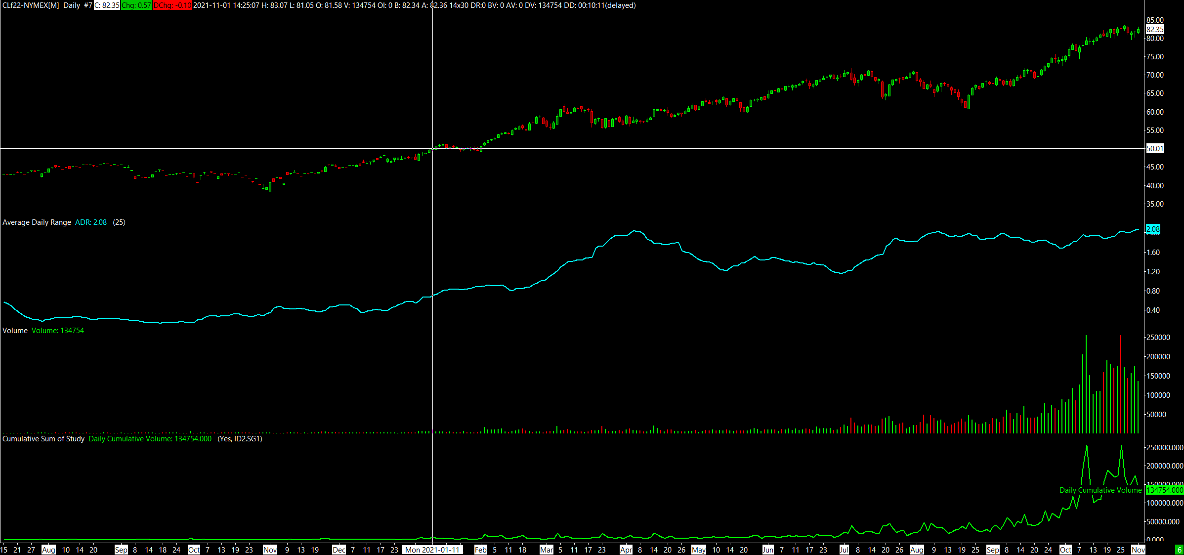The height and width of the screenshot is (555, 1184).
Task: Click the 50.01 crosshair price label
Action: (x=1155, y=148)
